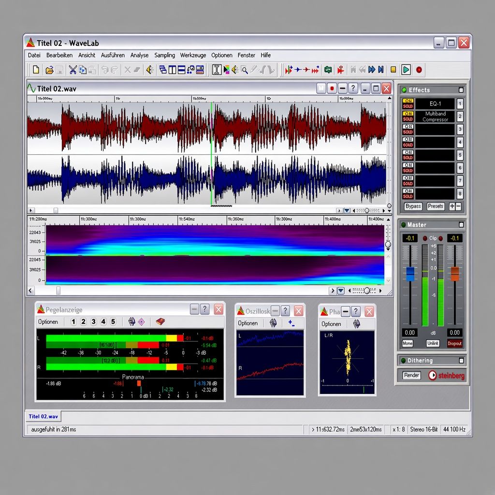Screen dimensions: 495x495
Task: Click the headphone icon in Phase window
Action: (x=356, y=324)
